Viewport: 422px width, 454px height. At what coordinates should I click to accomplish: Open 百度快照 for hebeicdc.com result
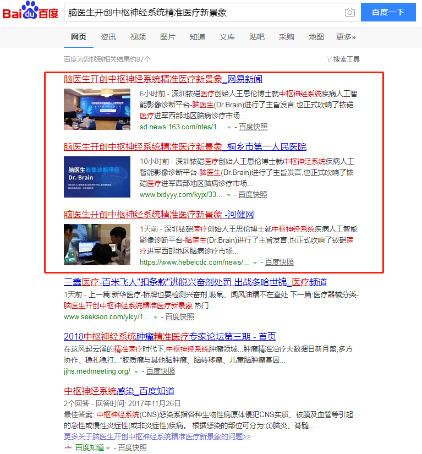pos(279,262)
